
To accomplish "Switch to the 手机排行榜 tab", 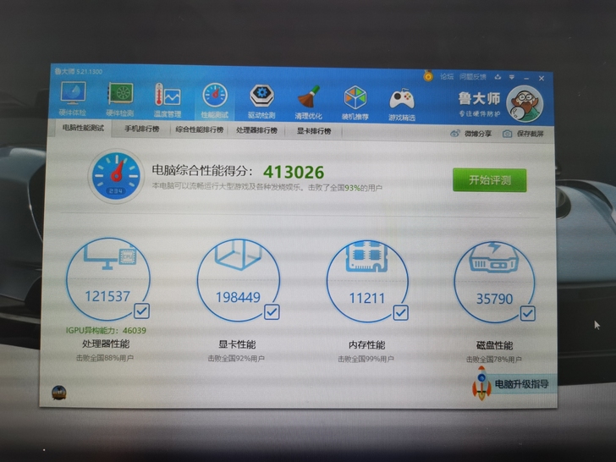I will (x=142, y=129).
